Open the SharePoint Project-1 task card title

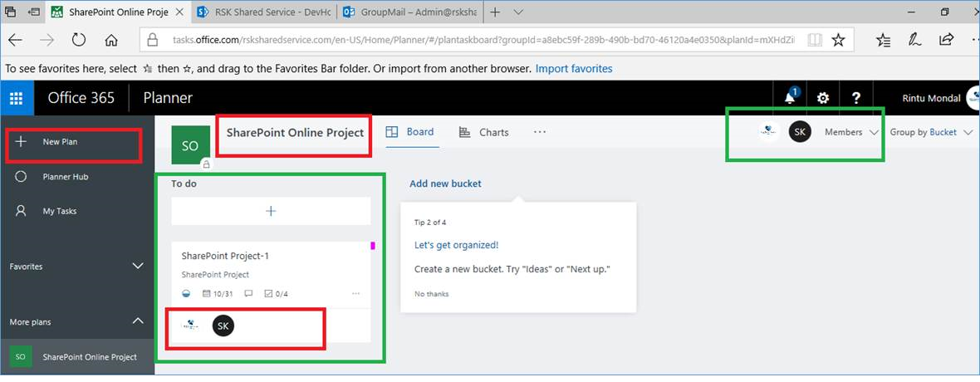point(225,257)
